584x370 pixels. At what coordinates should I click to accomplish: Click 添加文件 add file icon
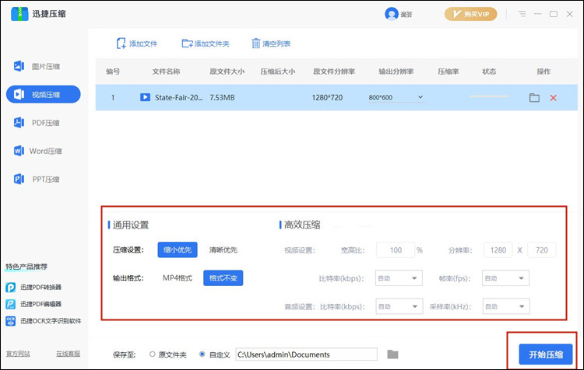click(x=121, y=44)
